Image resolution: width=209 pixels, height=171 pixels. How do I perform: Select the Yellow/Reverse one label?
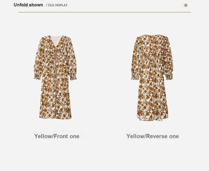153,136
